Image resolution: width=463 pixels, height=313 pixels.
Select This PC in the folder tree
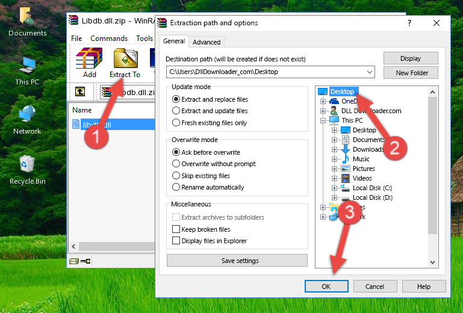[x=352, y=120]
